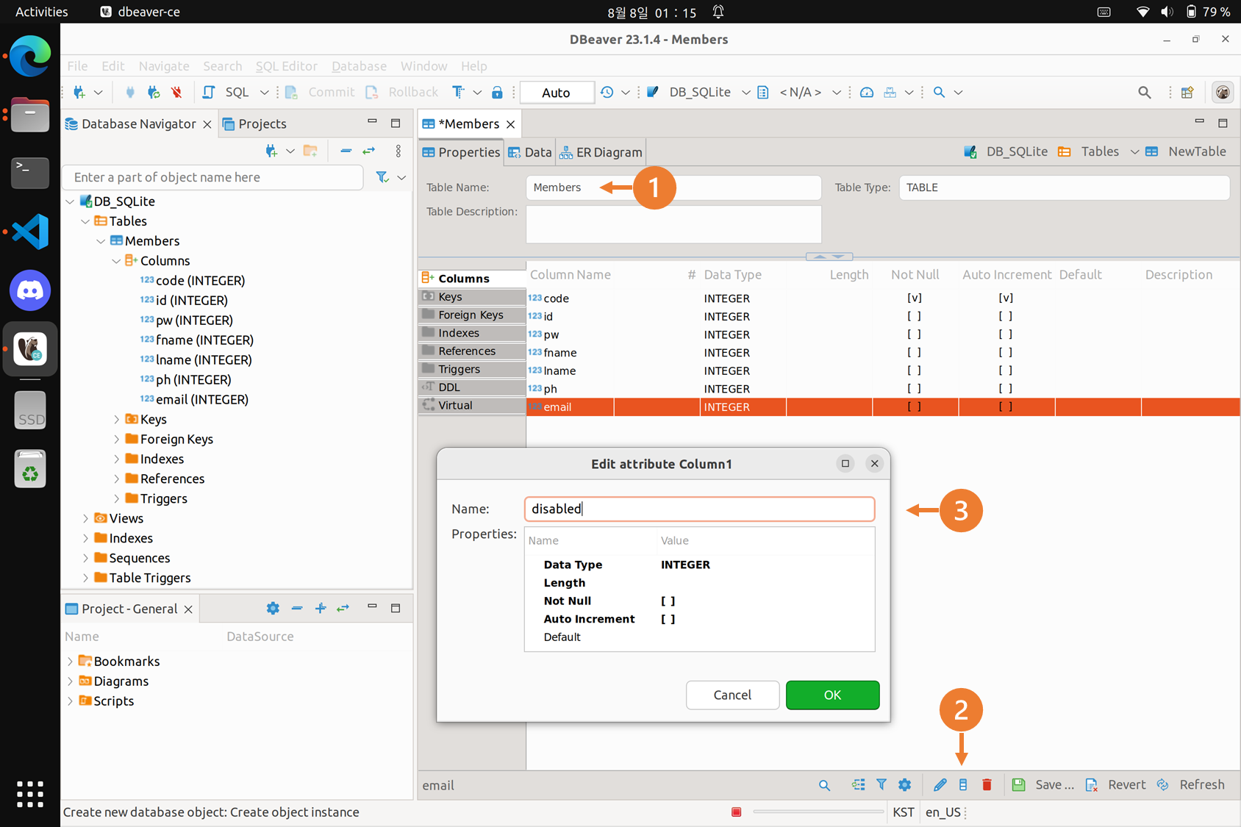Image resolution: width=1241 pixels, height=827 pixels.
Task: Expand Bookmarks in Project panel
Action: [x=70, y=662]
